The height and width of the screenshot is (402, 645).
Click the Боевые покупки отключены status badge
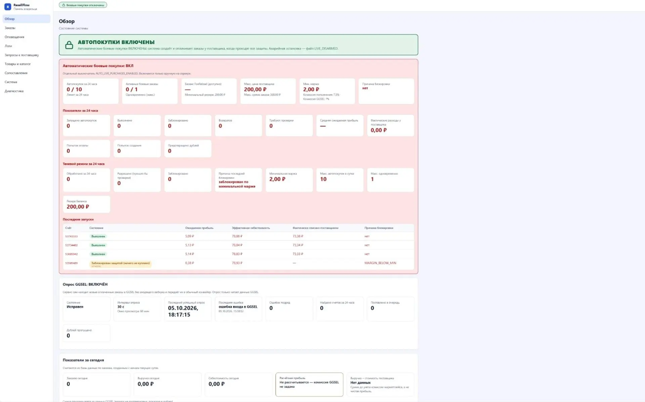pos(83,5)
